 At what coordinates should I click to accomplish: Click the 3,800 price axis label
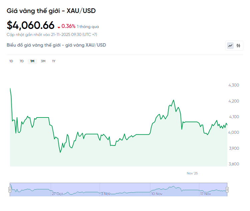point(233,164)
